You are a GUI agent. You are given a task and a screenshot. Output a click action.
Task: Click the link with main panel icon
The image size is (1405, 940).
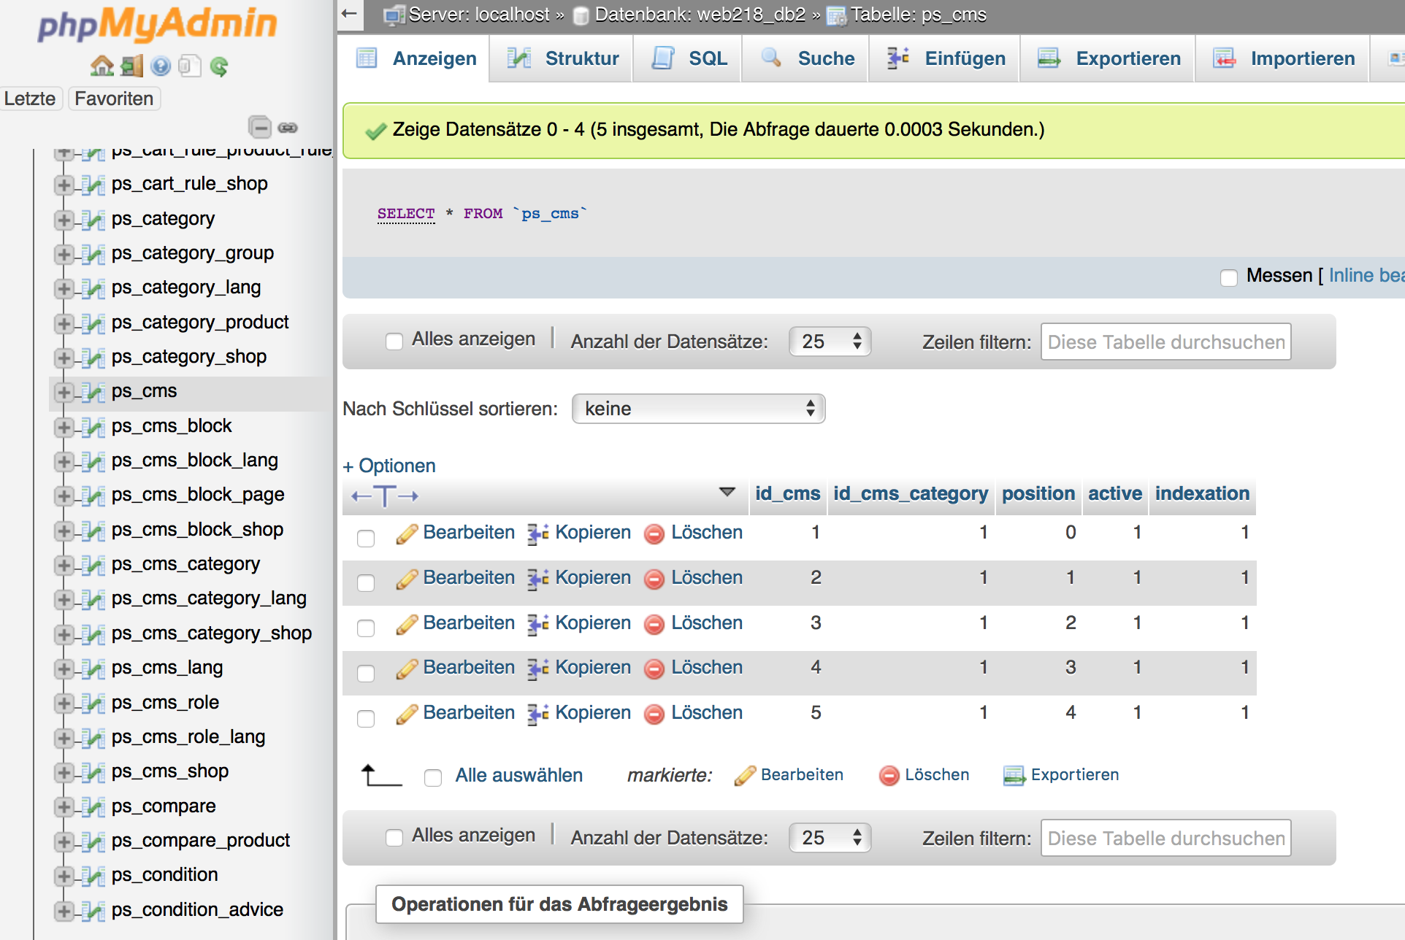[288, 128]
